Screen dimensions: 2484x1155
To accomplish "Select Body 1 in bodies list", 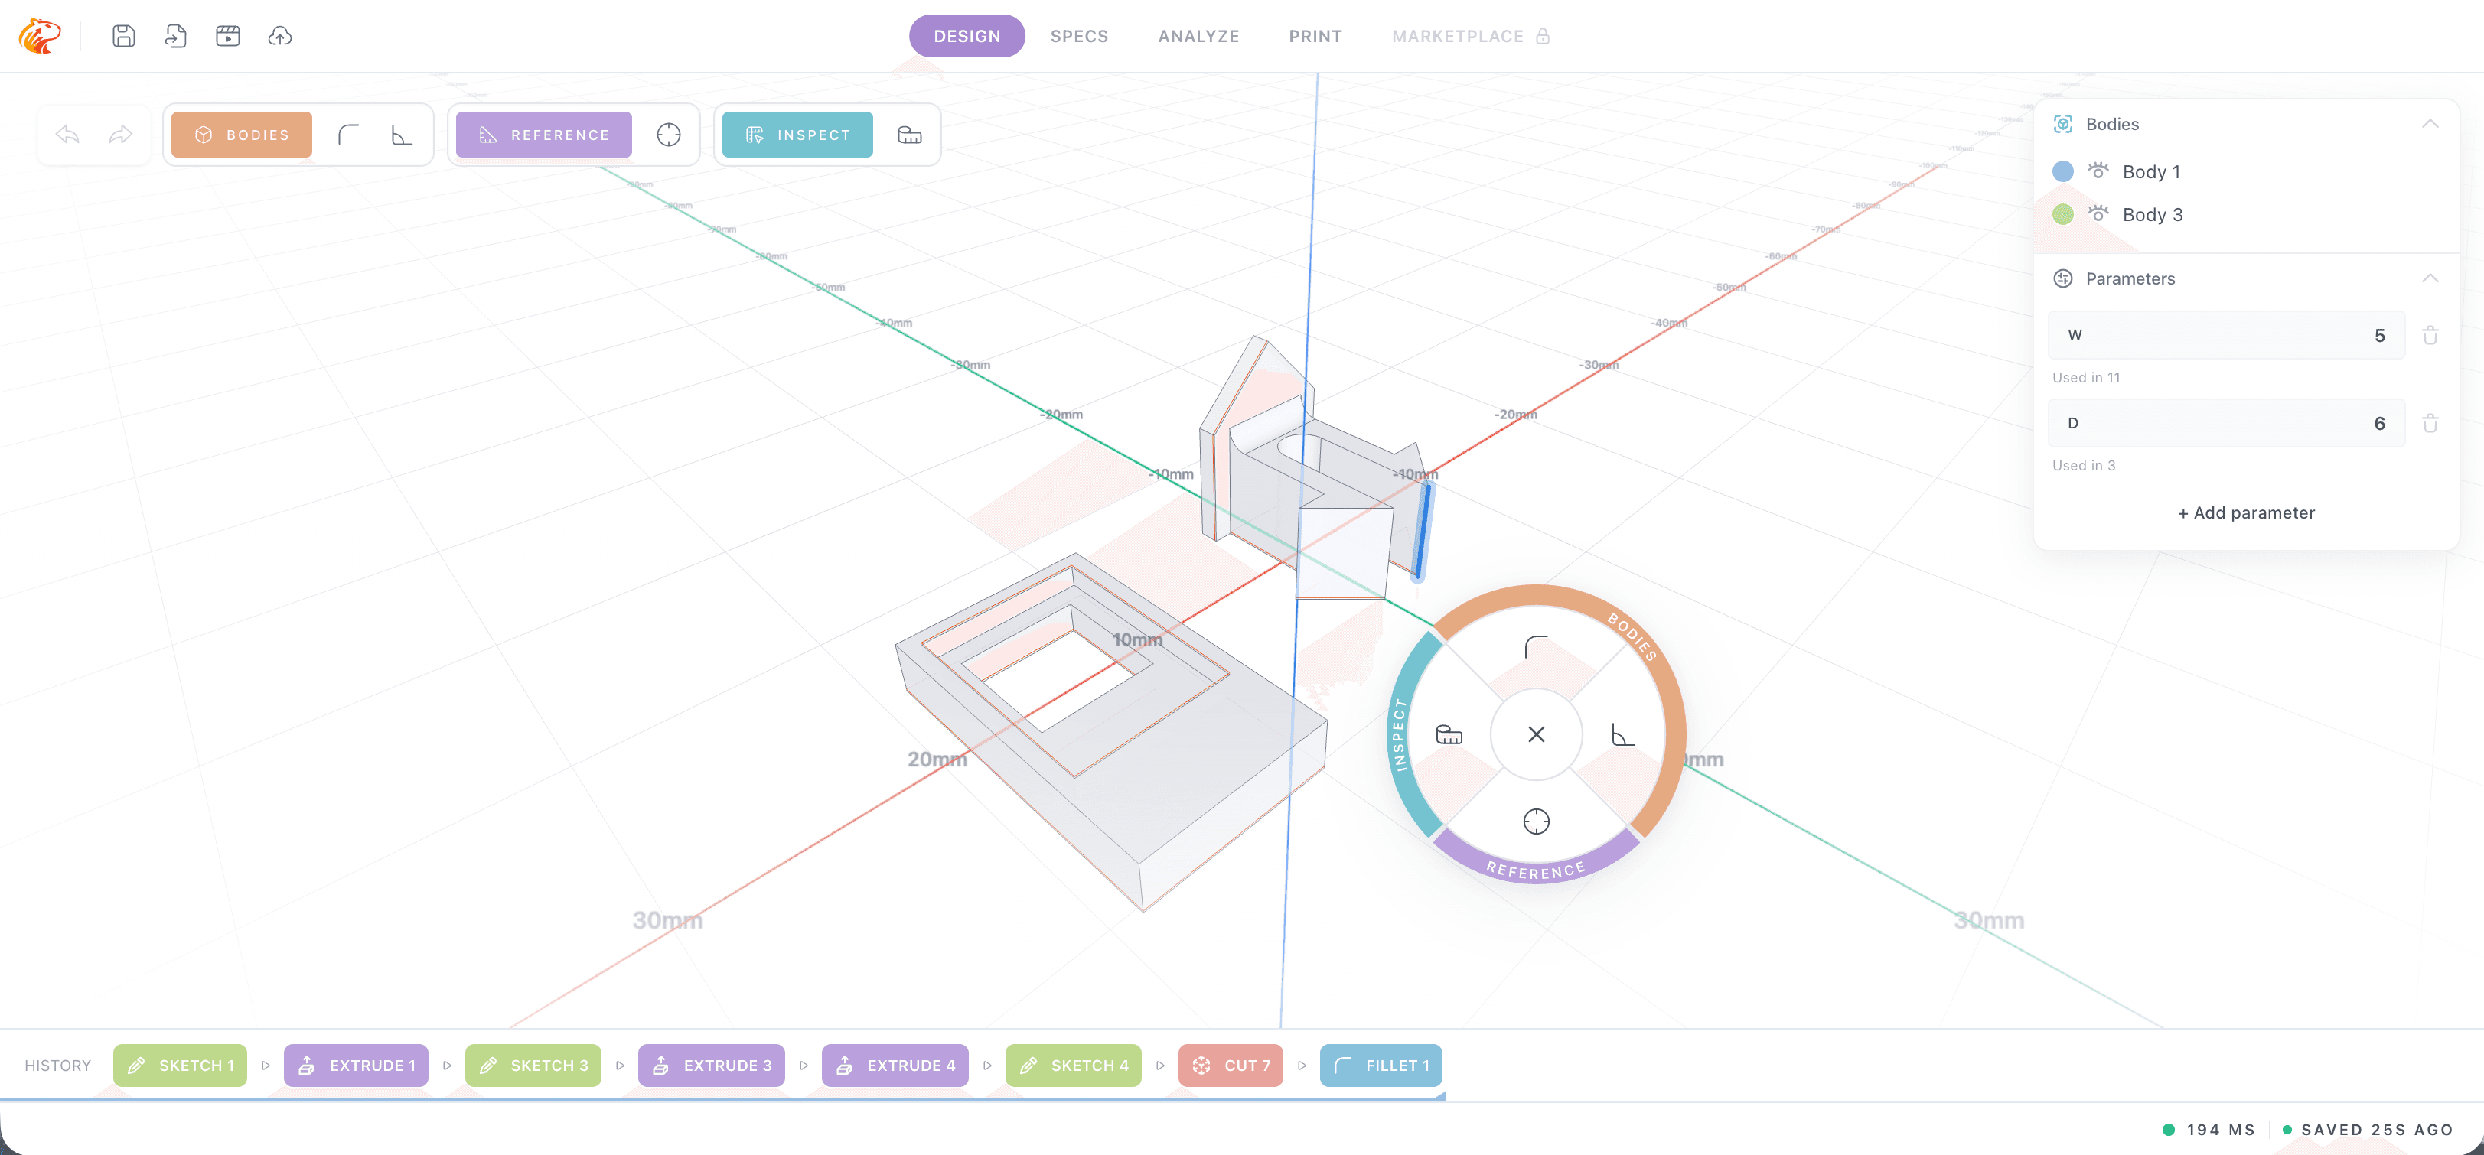I will coord(2151,171).
